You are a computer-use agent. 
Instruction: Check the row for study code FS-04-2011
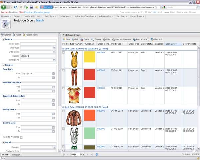(63, 70)
